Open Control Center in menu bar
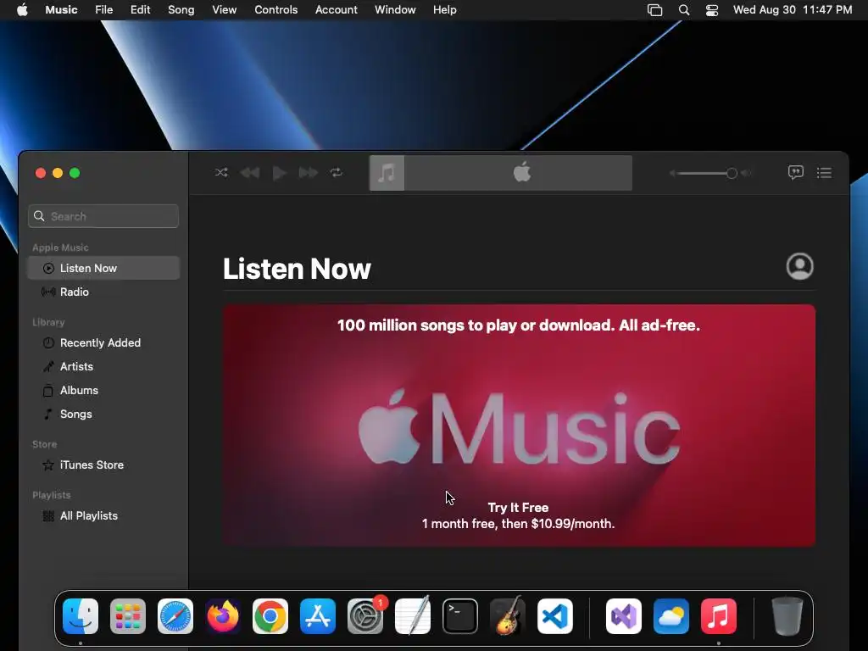868x651 pixels. coord(712,10)
